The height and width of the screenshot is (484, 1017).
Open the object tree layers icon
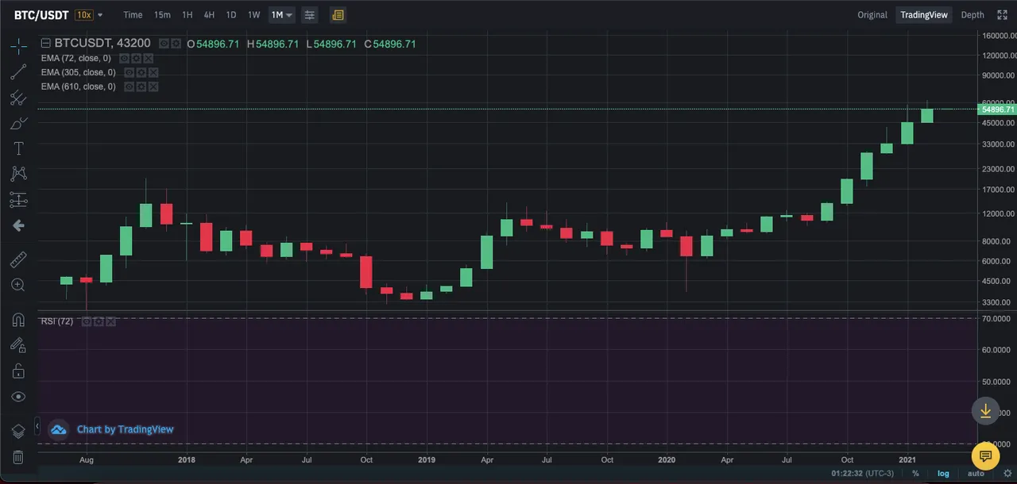tap(18, 431)
